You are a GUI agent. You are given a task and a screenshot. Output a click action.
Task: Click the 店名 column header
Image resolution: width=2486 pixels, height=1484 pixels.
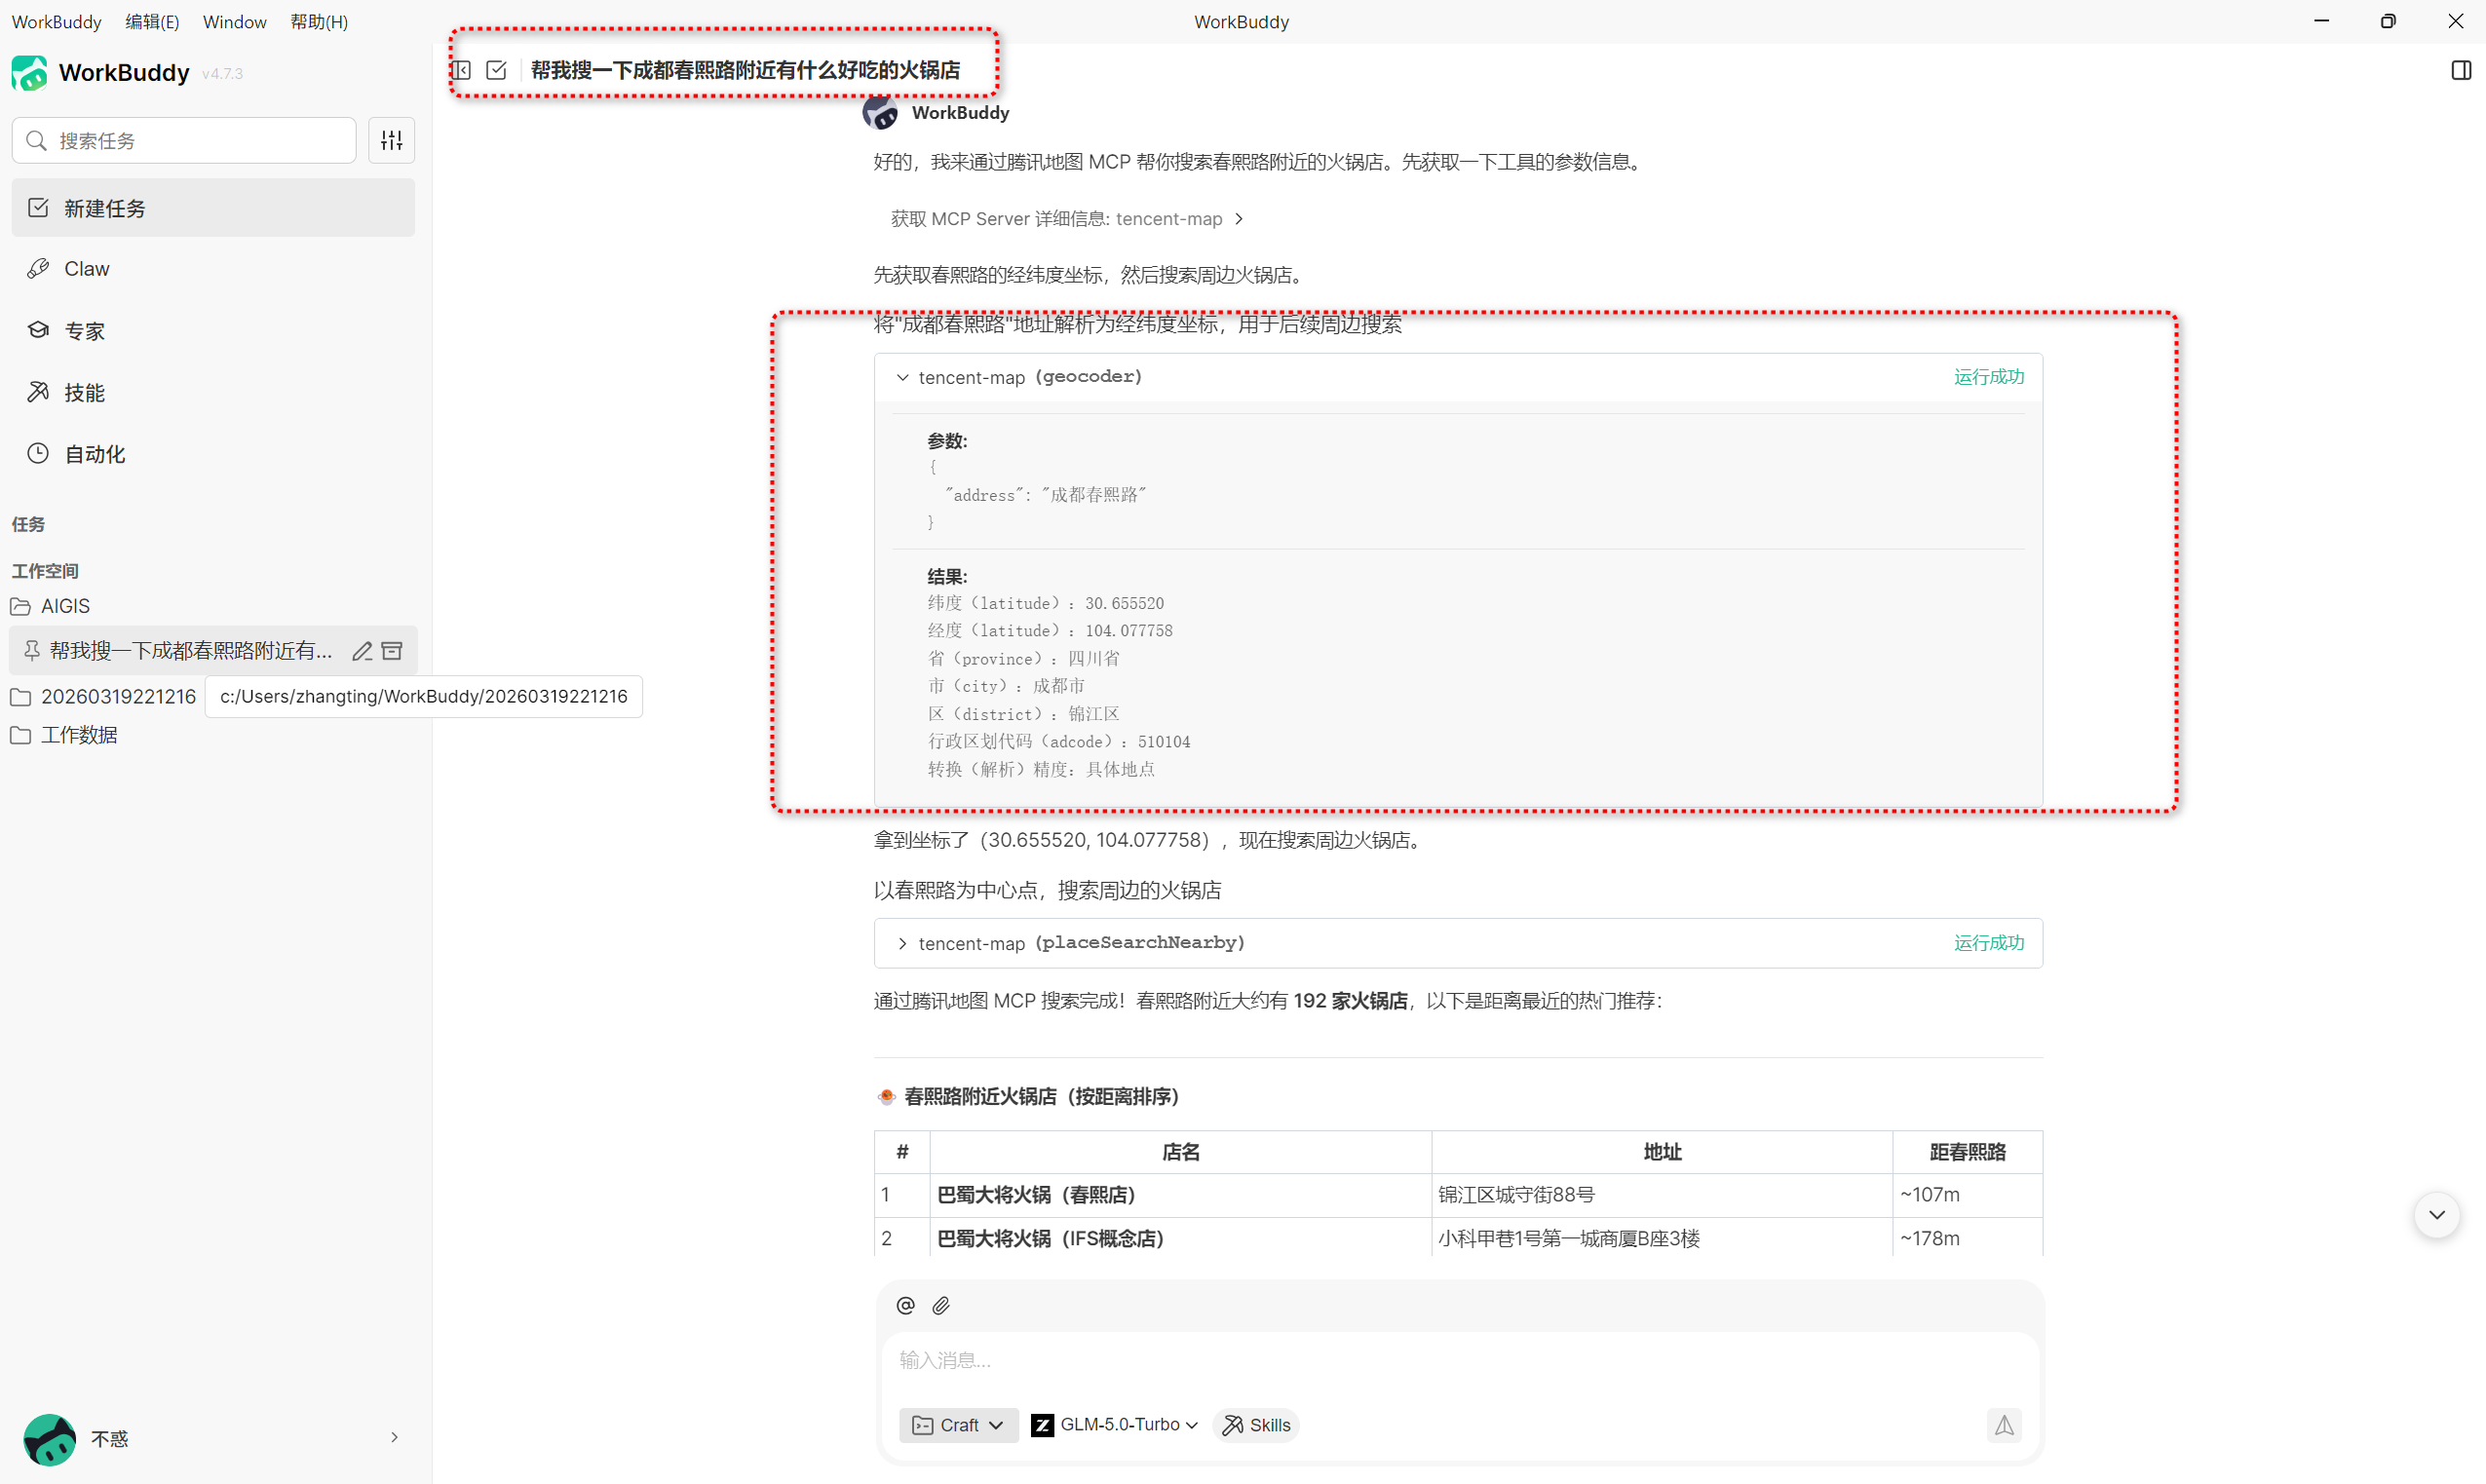click(1180, 1152)
